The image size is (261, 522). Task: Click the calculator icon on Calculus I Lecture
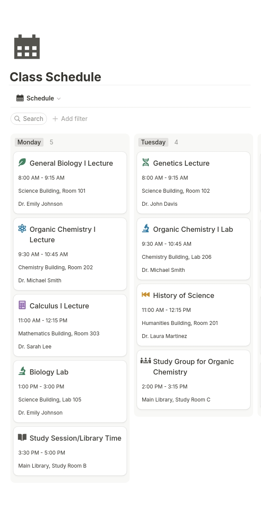click(22, 305)
